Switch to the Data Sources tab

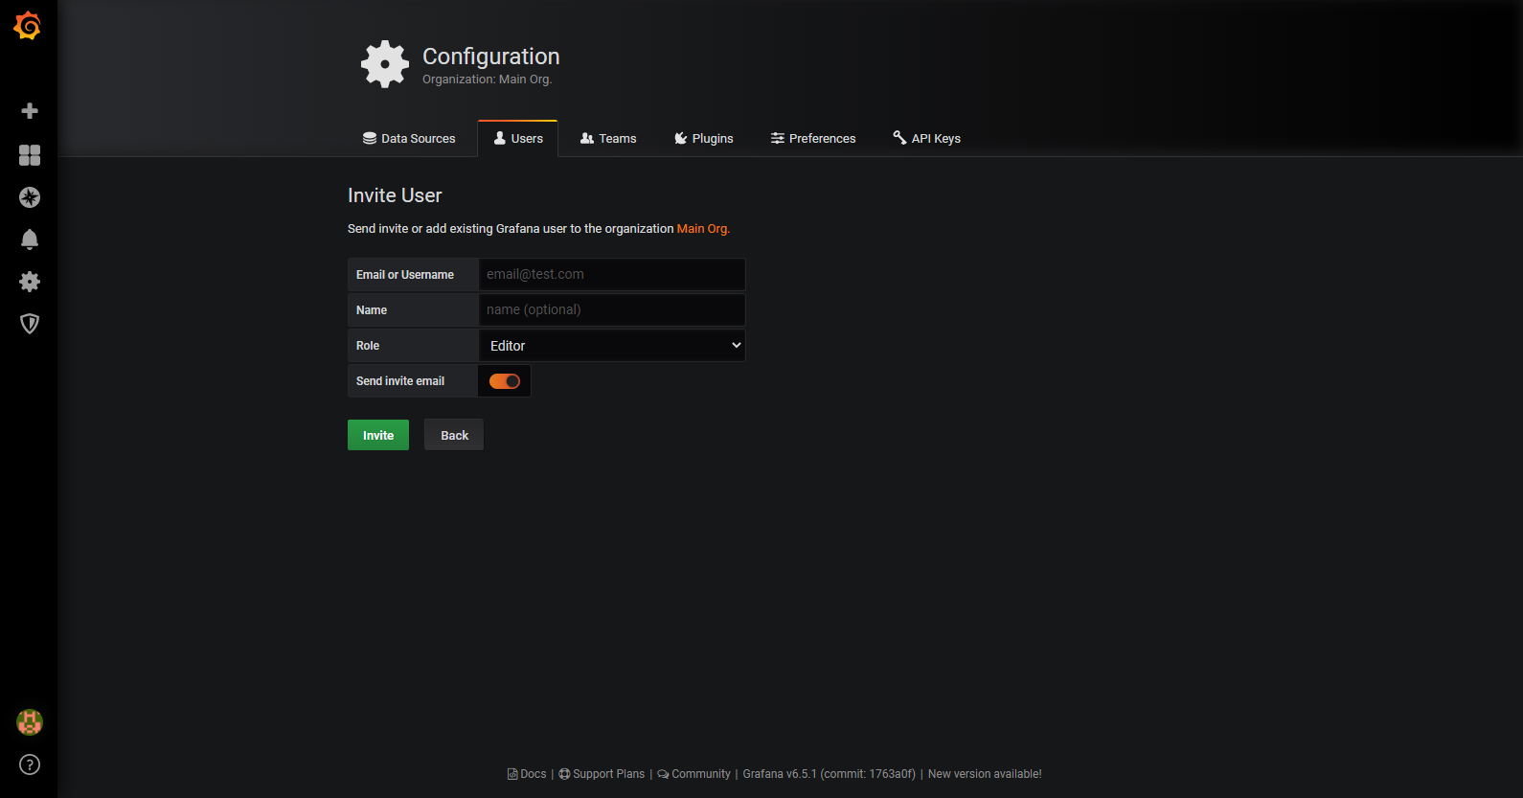click(409, 139)
